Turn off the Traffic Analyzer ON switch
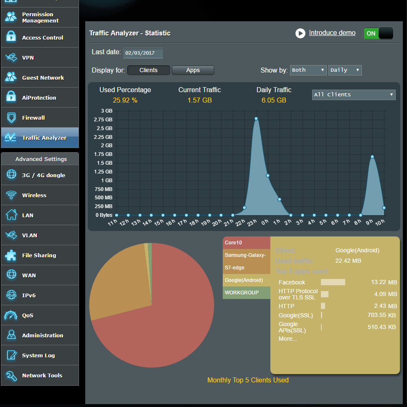Viewport: 407px width, 407px height. point(378,33)
